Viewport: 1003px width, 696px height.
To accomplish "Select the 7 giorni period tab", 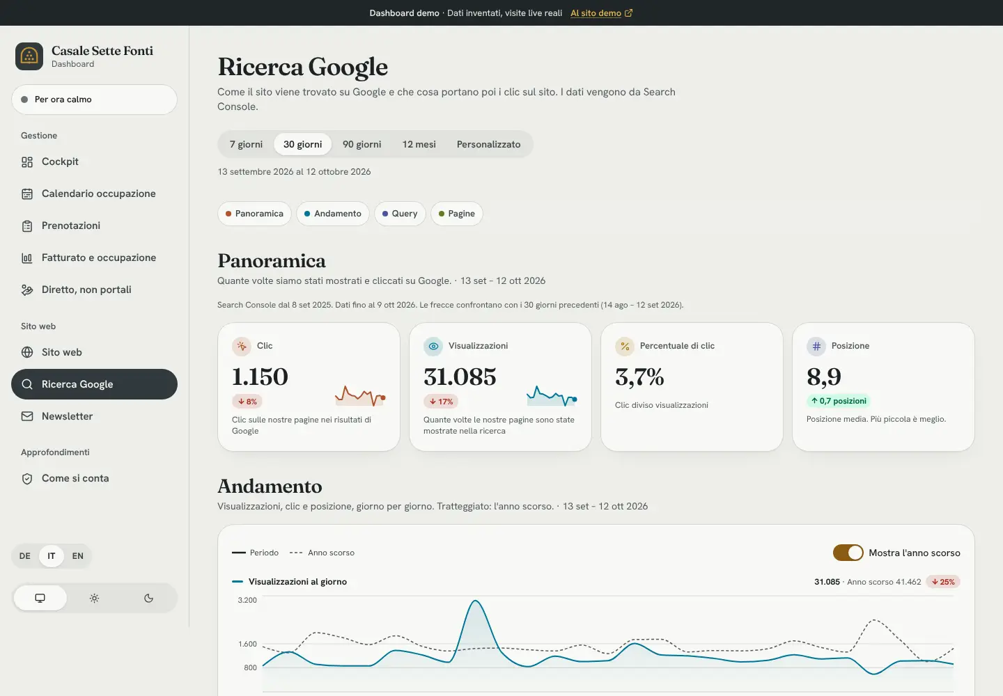I will pyautogui.click(x=246, y=144).
